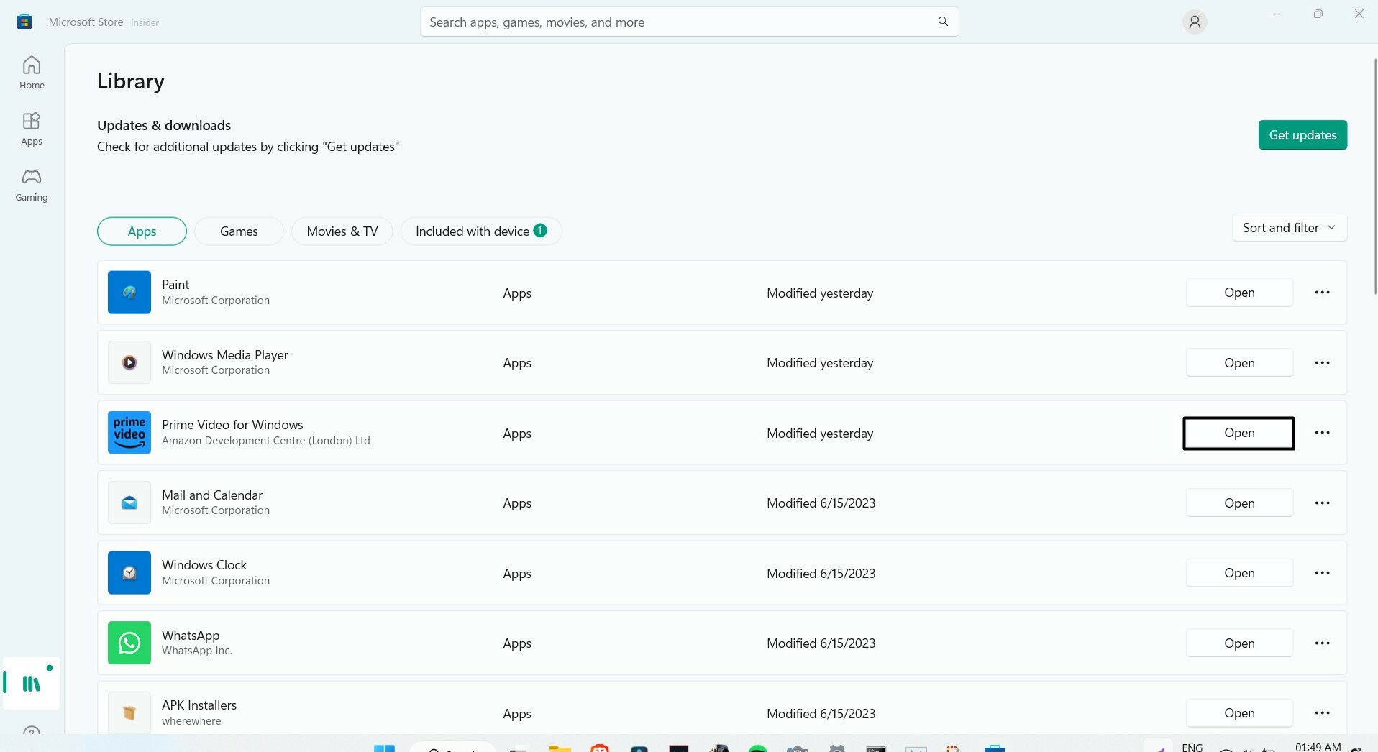This screenshot has height=752, width=1378.
Task: Click the Mail and Calendar icon
Action: pyautogui.click(x=129, y=503)
